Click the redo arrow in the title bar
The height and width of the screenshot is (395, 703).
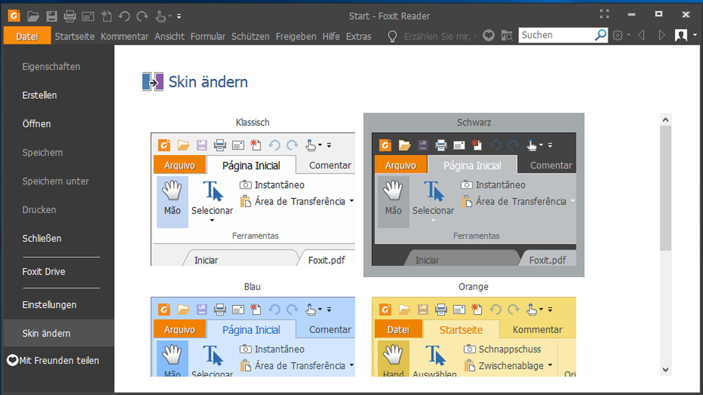click(142, 16)
